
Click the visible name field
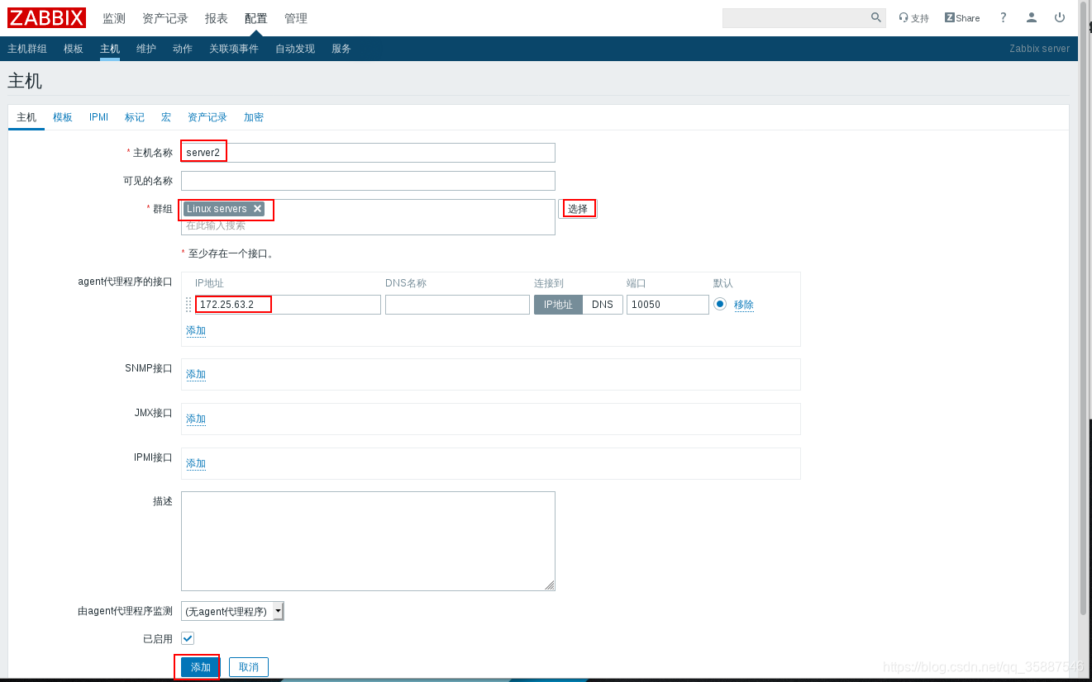[x=368, y=181]
